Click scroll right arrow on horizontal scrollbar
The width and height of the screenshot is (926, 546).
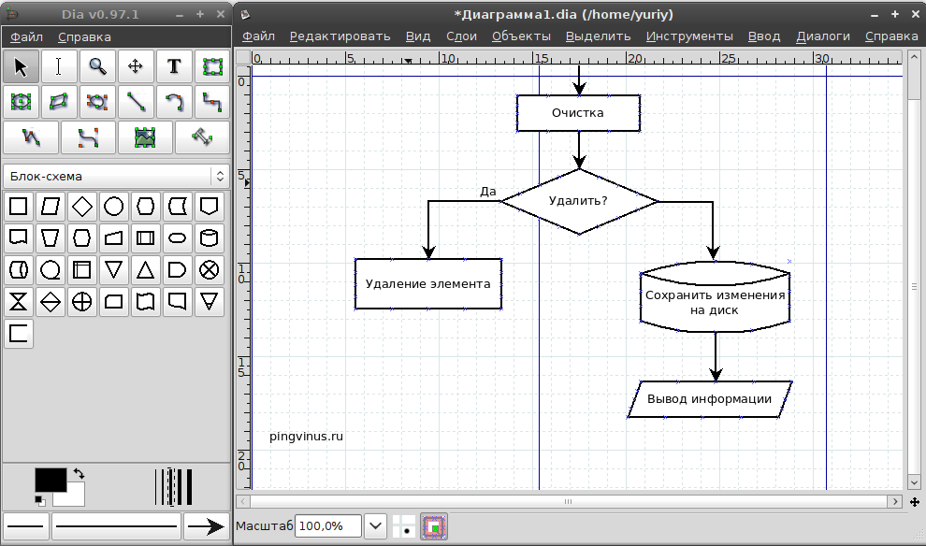point(895,502)
